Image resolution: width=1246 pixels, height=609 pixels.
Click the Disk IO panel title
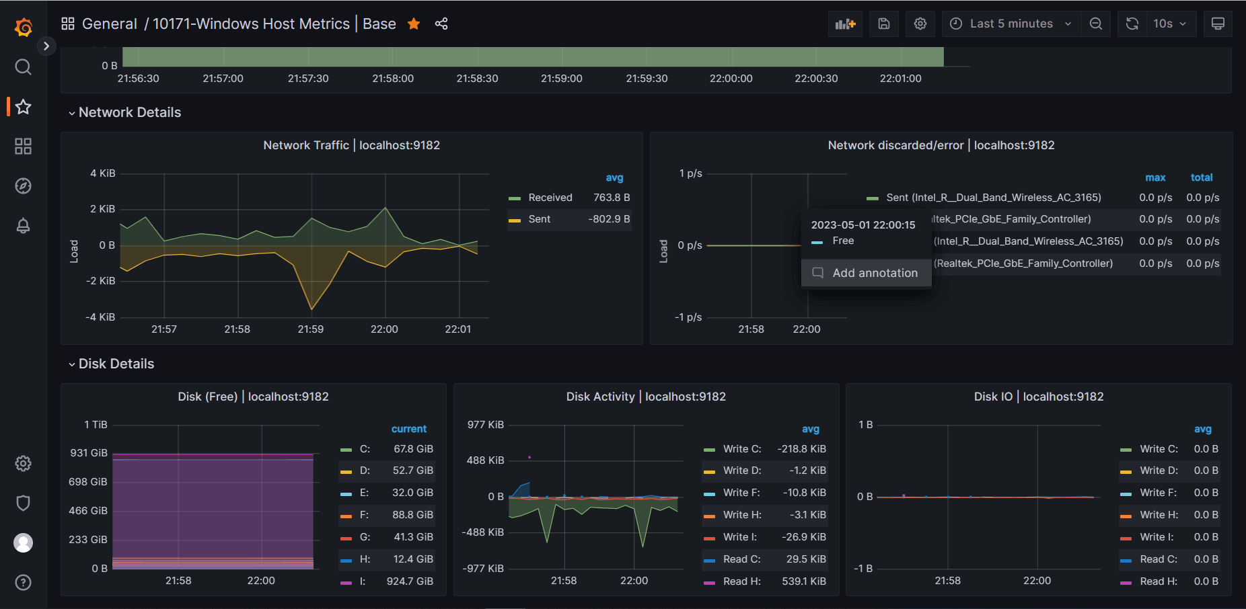coord(1038,397)
